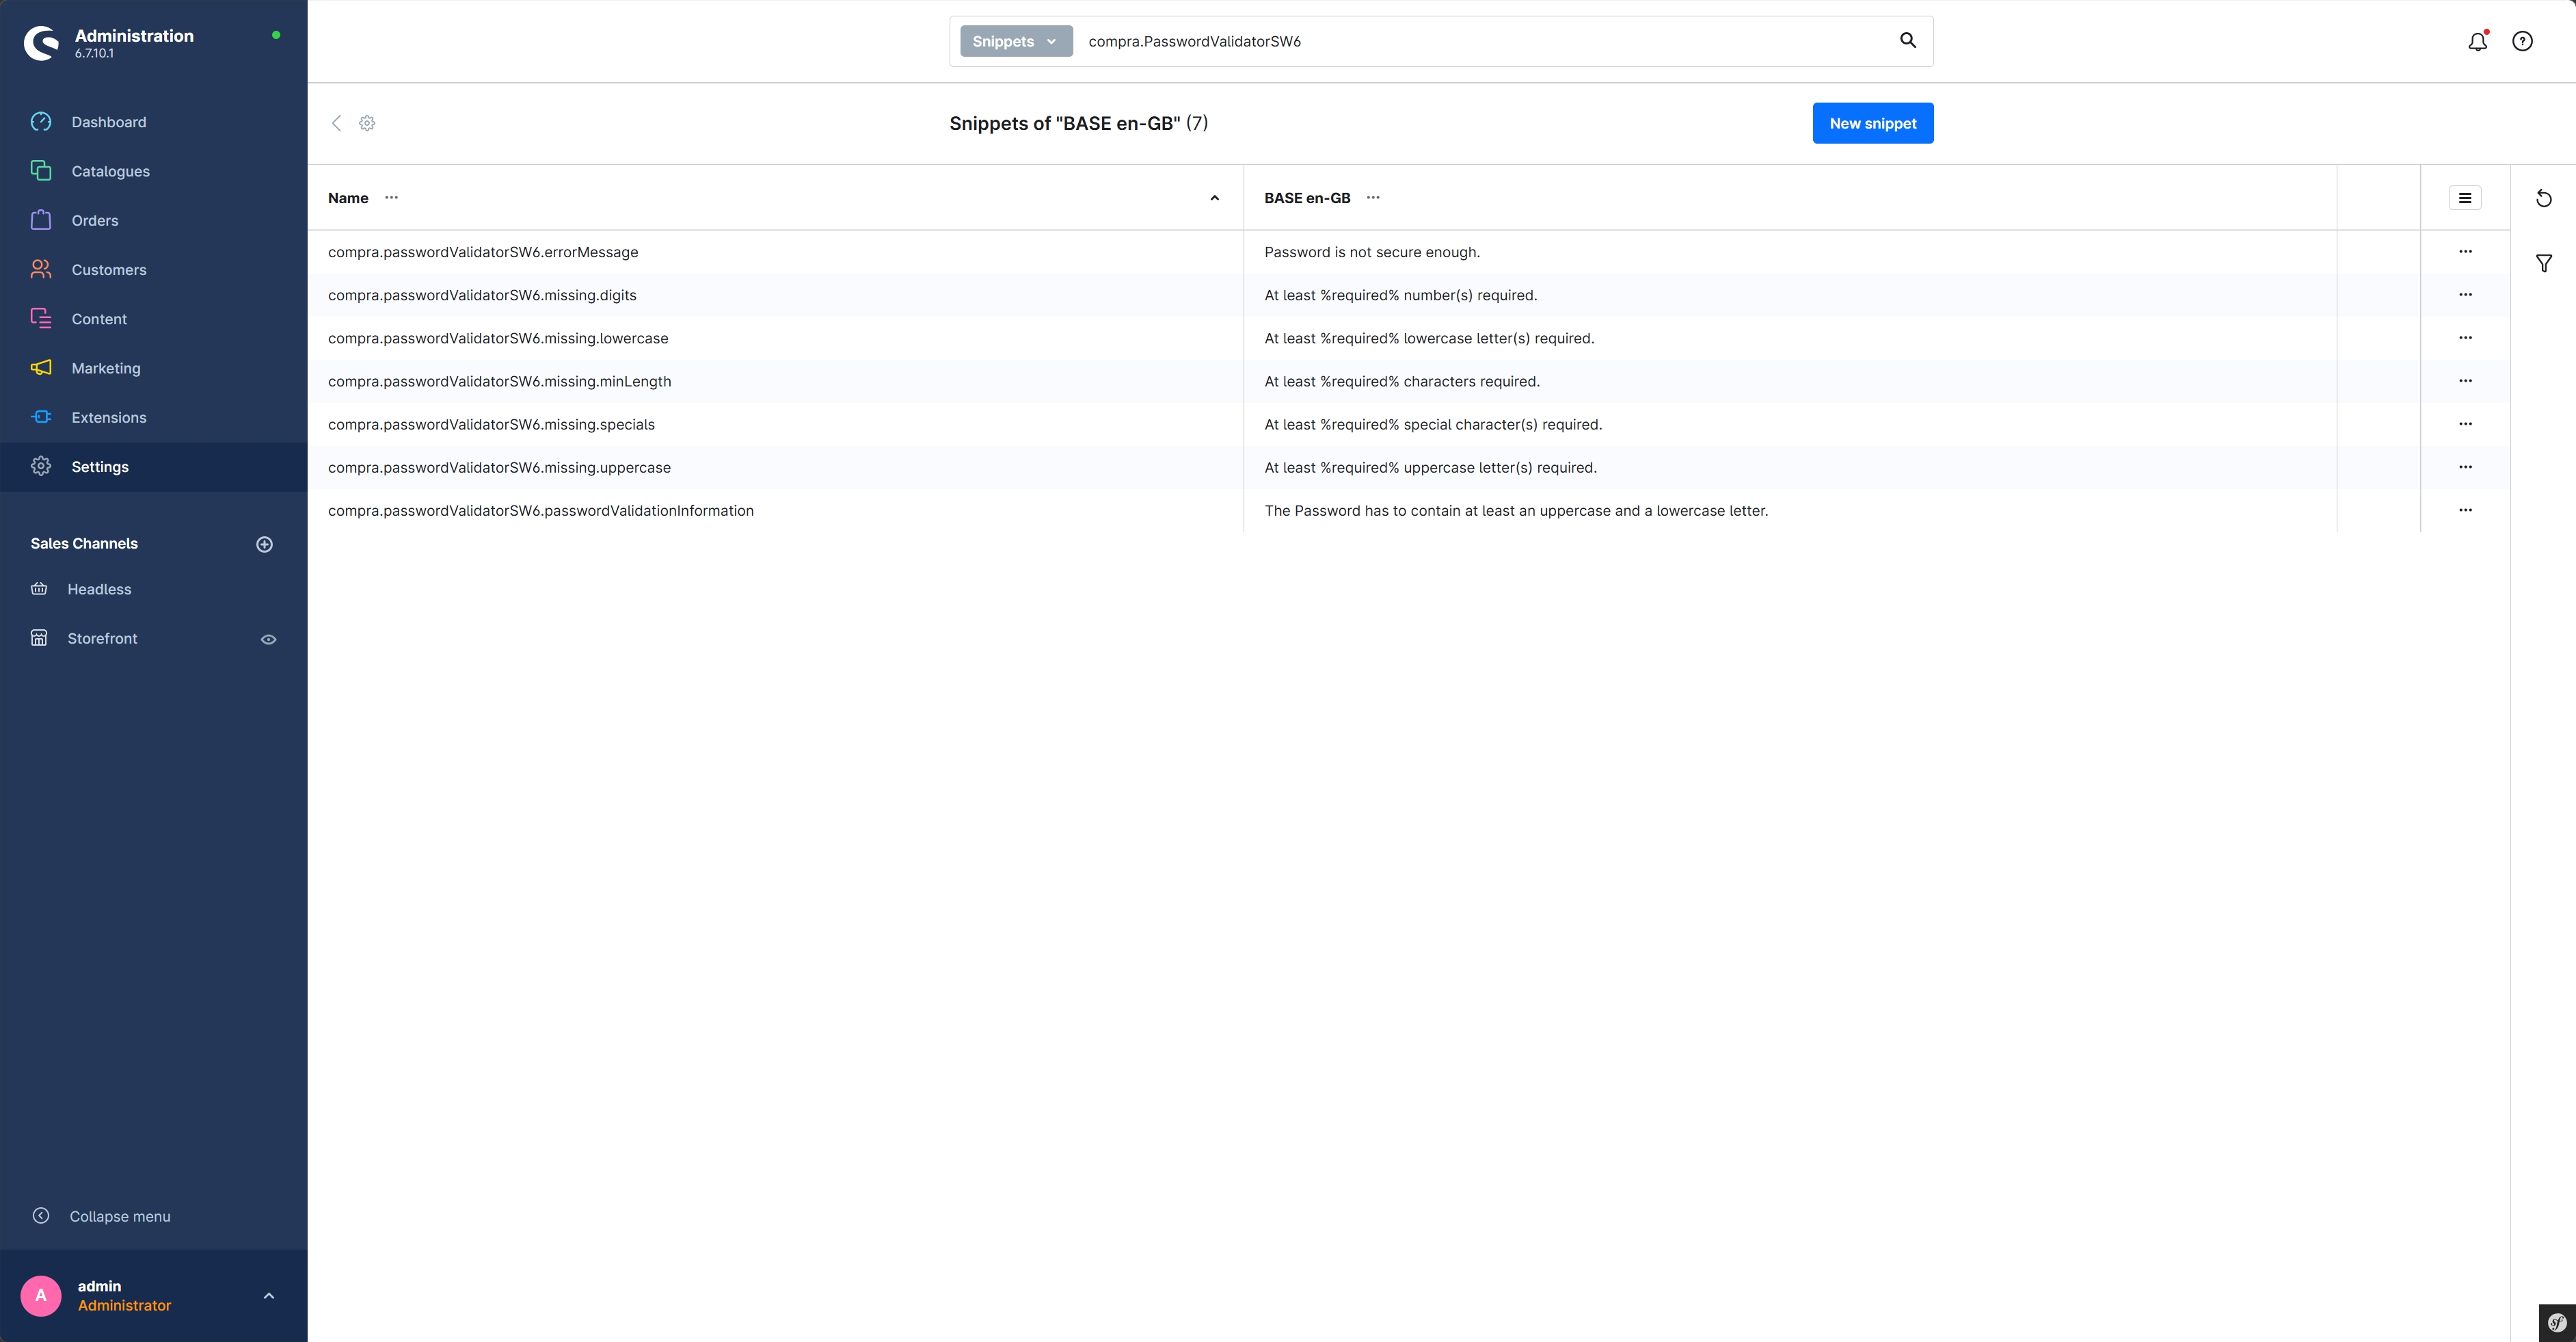Image resolution: width=2576 pixels, height=1342 pixels.
Task: Click the Storefront shop icon
Action: [x=39, y=637]
